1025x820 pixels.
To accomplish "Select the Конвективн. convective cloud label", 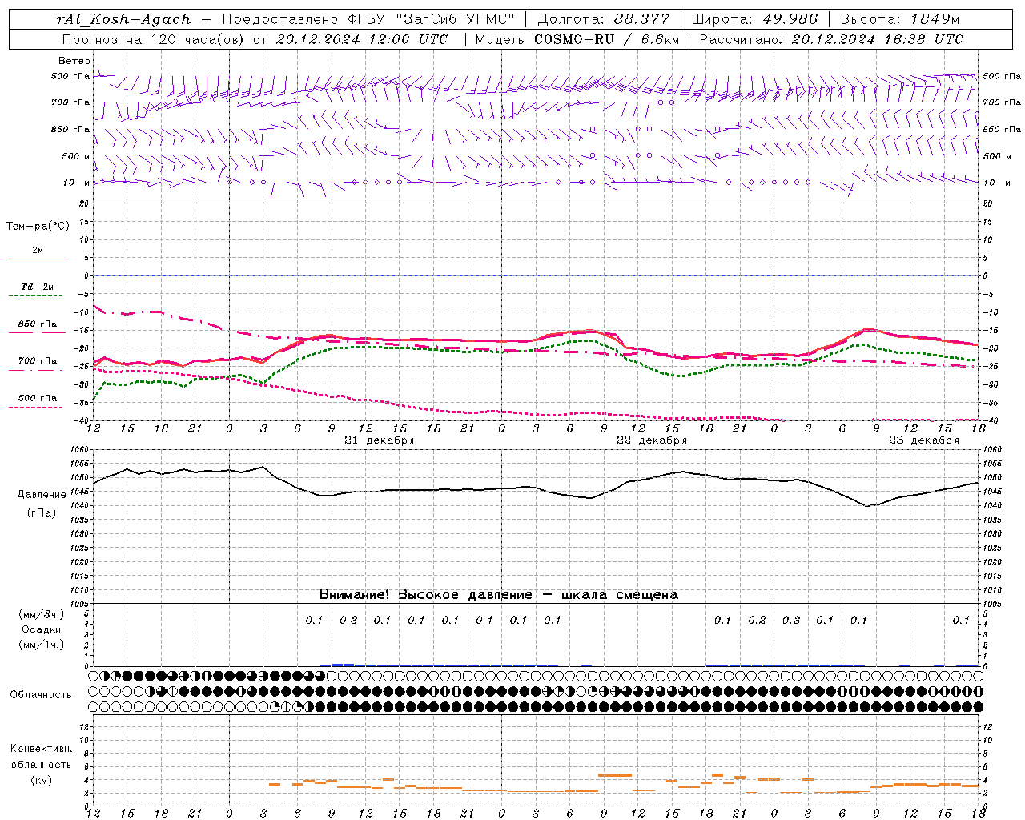I will click(41, 749).
